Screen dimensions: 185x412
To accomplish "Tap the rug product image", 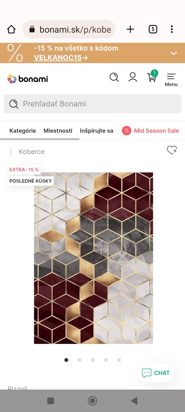I will (94, 258).
